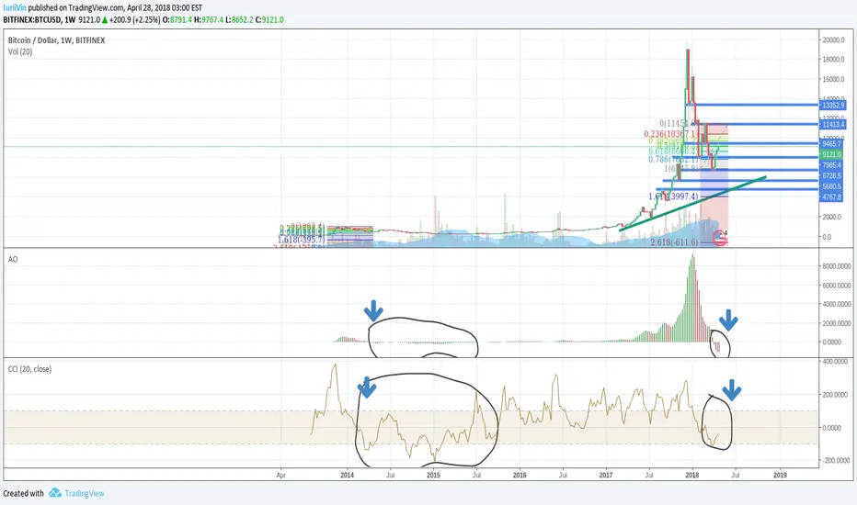Select the close price C:9121.0 in header

coord(269,19)
